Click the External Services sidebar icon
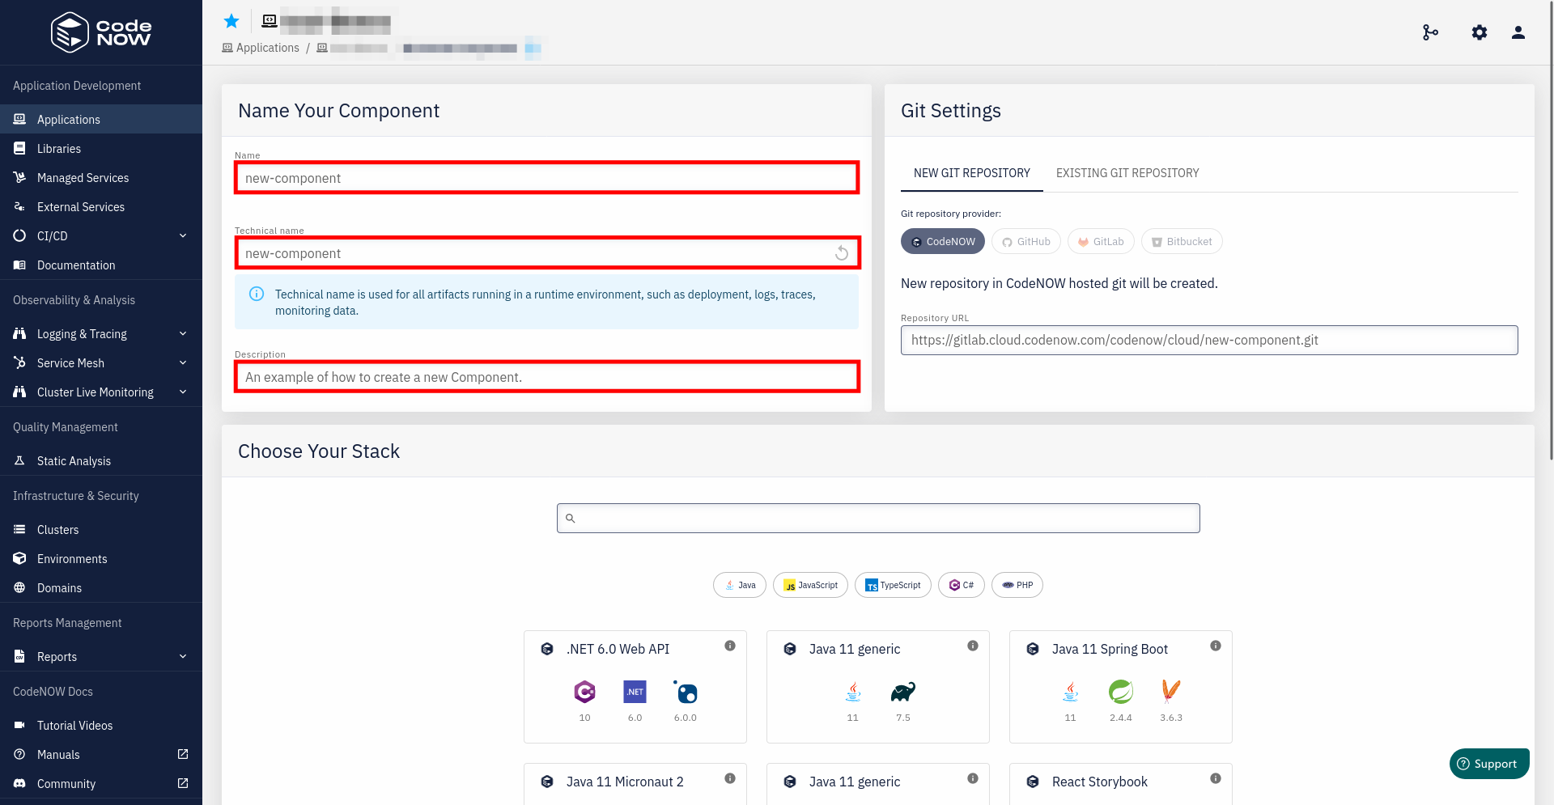Viewport: 1554px width, 805px height. click(19, 206)
